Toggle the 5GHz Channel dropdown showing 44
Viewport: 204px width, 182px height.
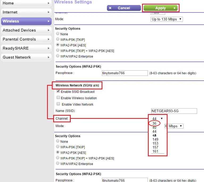[x=157, y=119]
